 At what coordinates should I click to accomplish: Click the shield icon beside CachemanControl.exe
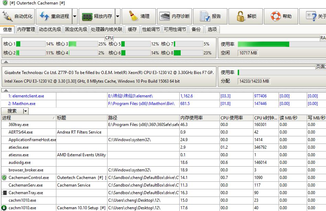click(x=4, y=178)
